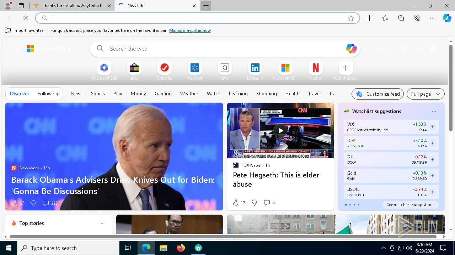Open page settings gear icon

pos(433,49)
